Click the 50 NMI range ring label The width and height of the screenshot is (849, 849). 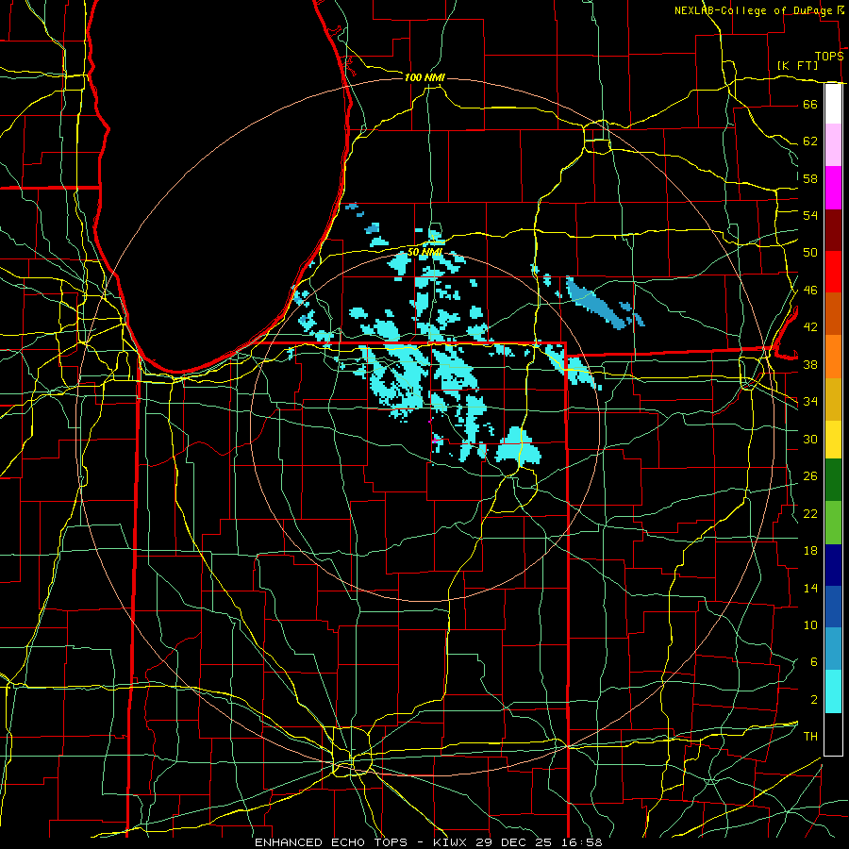424,252
